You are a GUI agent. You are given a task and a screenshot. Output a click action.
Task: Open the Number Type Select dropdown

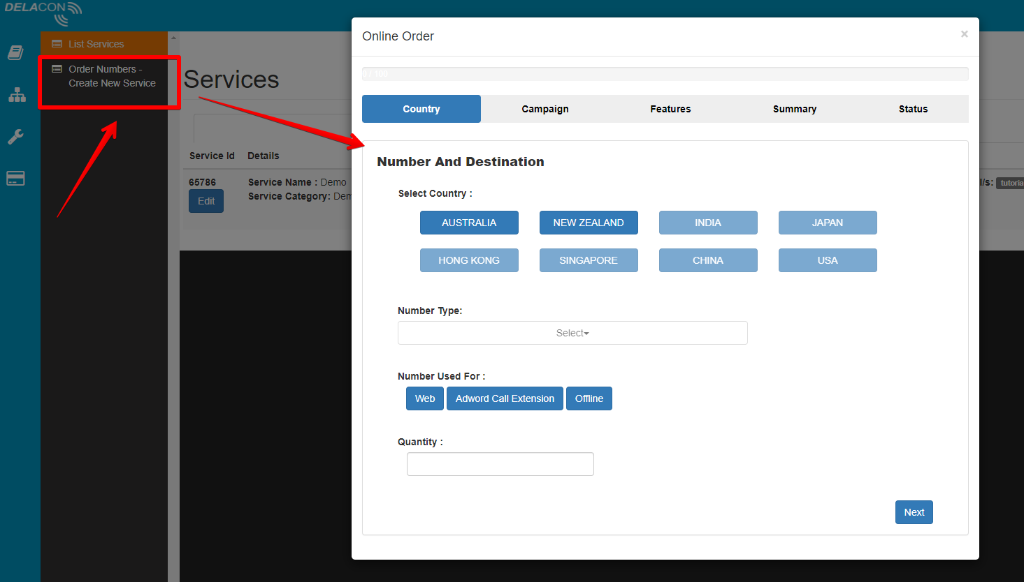point(572,333)
